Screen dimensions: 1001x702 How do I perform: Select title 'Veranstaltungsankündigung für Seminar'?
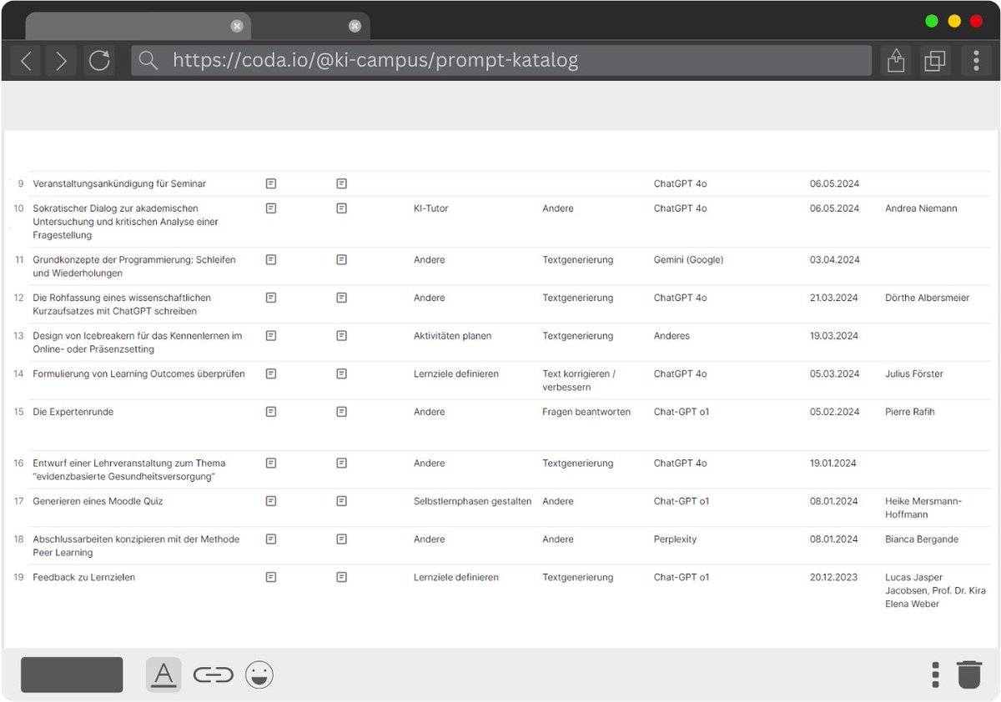119,183
